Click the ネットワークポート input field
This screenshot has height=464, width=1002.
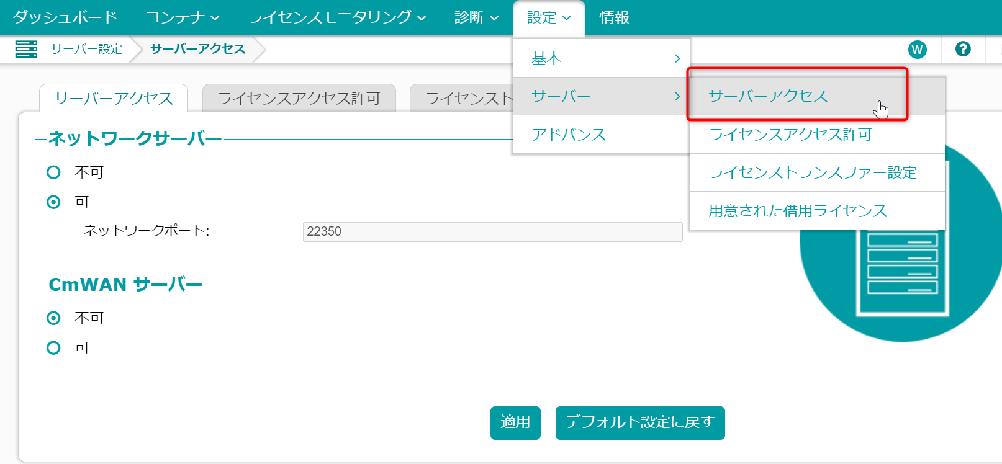click(x=492, y=231)
